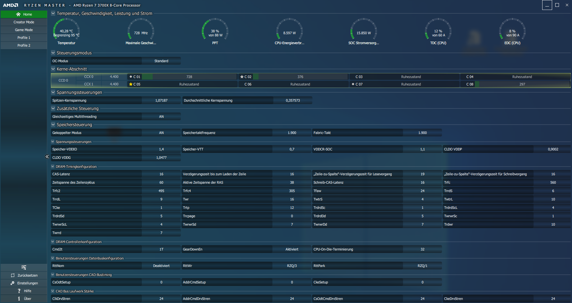Image resolution: width=572 pixels, height=303 pixels.
Task: Click the gold star next to C 05
Action: pos(131,84)
